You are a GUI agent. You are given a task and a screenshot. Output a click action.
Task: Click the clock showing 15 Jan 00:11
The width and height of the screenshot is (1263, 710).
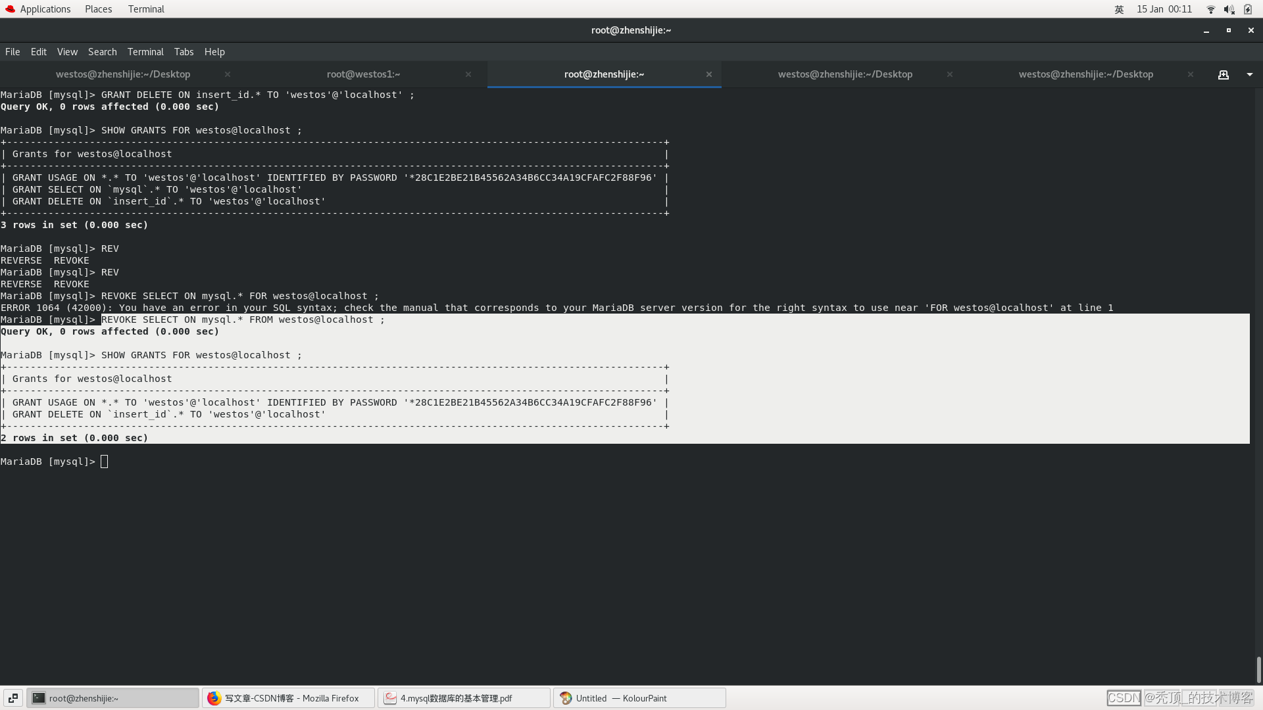click(1164, 9)
